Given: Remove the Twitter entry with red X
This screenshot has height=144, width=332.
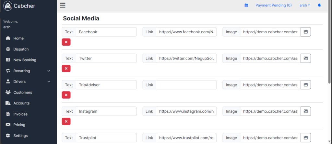Looking at the screenshot, I should click(66, 69).
